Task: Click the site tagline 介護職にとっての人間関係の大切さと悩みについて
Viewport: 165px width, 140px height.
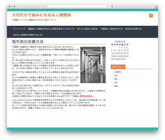Action: (34, 20)
